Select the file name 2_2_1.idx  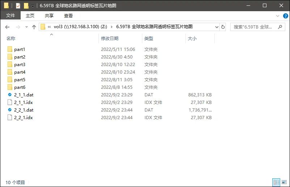pyautogui.click(x=24, y=117)
